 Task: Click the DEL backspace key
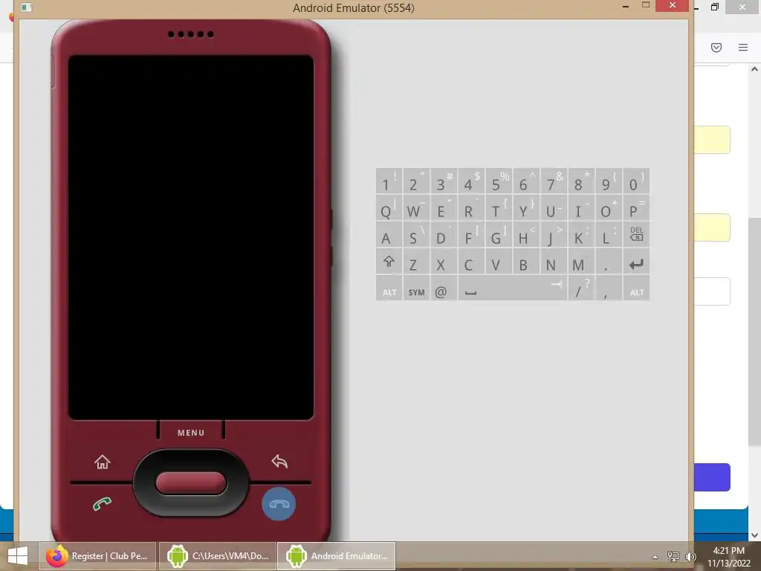(636, 234)
